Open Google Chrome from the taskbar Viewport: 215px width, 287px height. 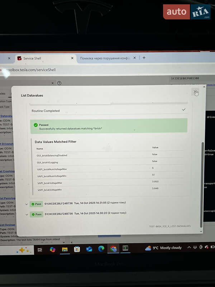coord(114,249)
